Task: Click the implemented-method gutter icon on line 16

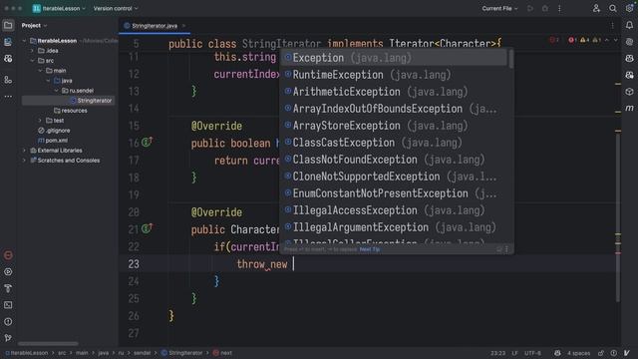Action: point(147,142)
